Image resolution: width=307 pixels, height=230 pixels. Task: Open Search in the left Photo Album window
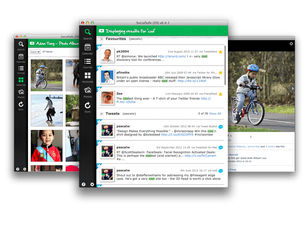[x=21, y=46]
